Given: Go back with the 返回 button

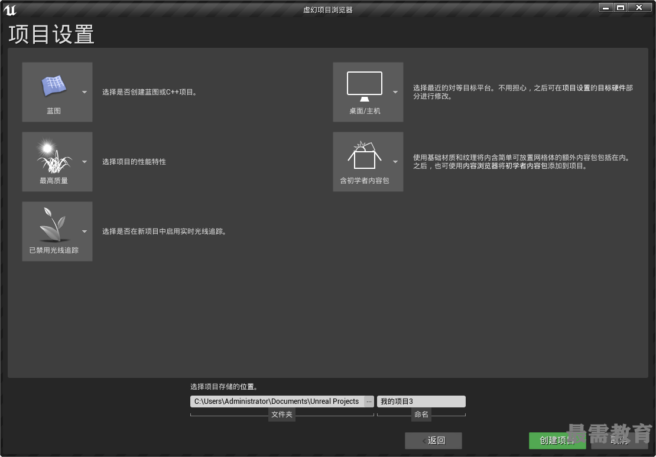Looking at the screenshot, I should coord(433,440).
